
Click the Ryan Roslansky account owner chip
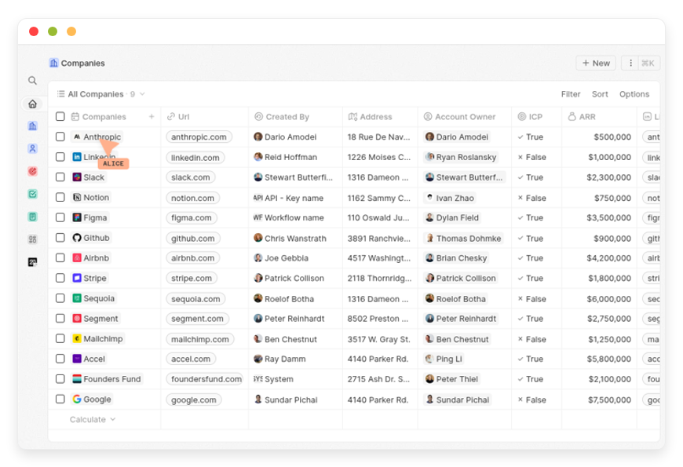coord(461,157)
